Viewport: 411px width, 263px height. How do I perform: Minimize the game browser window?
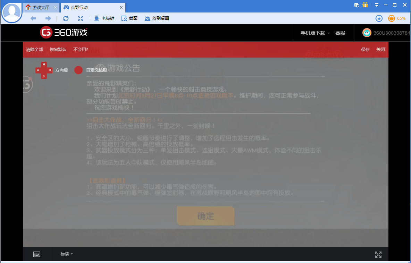coord(385,5)
